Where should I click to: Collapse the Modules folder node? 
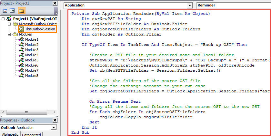point(9,35)
